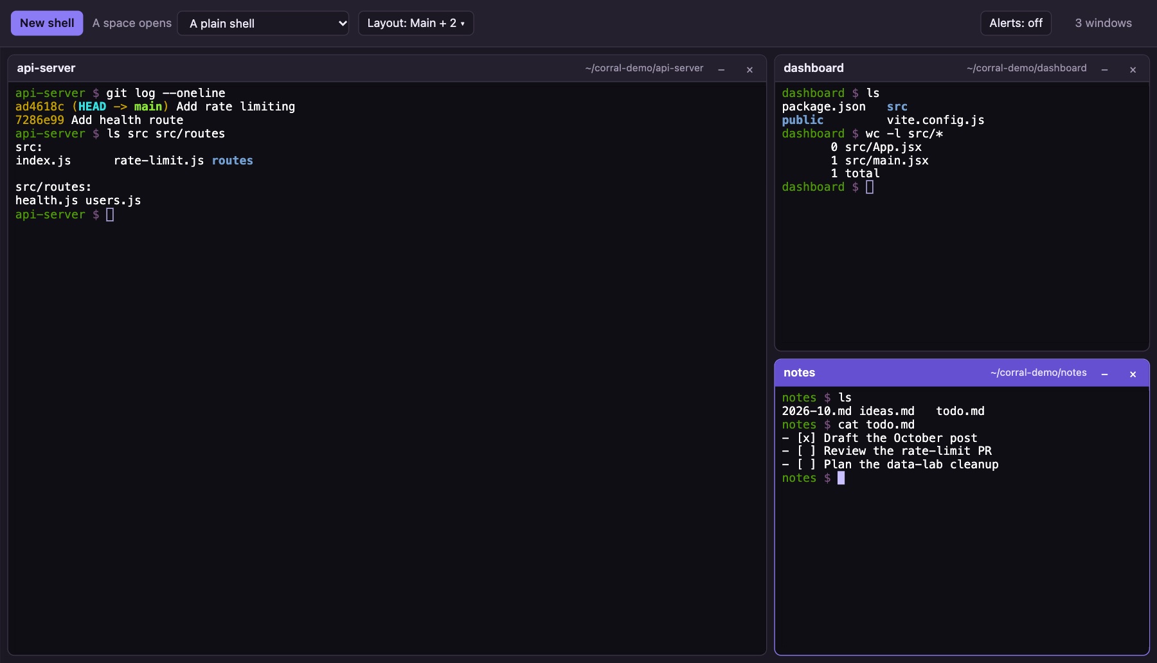
Task: Click 'src/main.jsx' in the wc output
Action: click(887, 161)
